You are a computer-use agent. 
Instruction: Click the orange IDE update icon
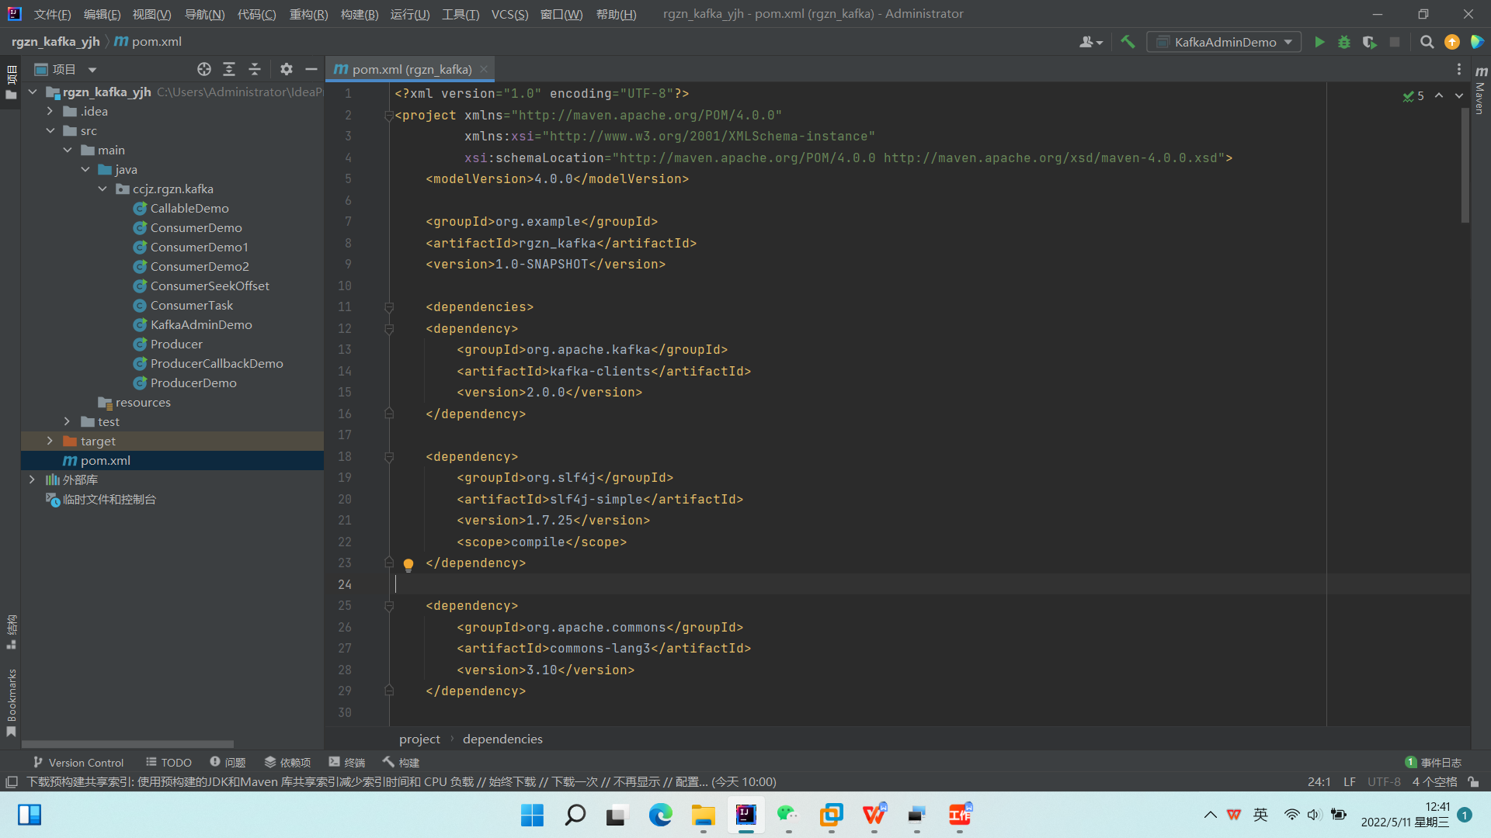point(1452,42)
